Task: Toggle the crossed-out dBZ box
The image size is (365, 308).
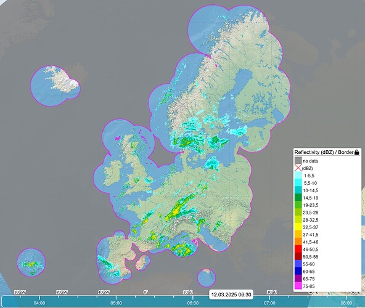Action: pyautogui.click(x=298, y=168)
